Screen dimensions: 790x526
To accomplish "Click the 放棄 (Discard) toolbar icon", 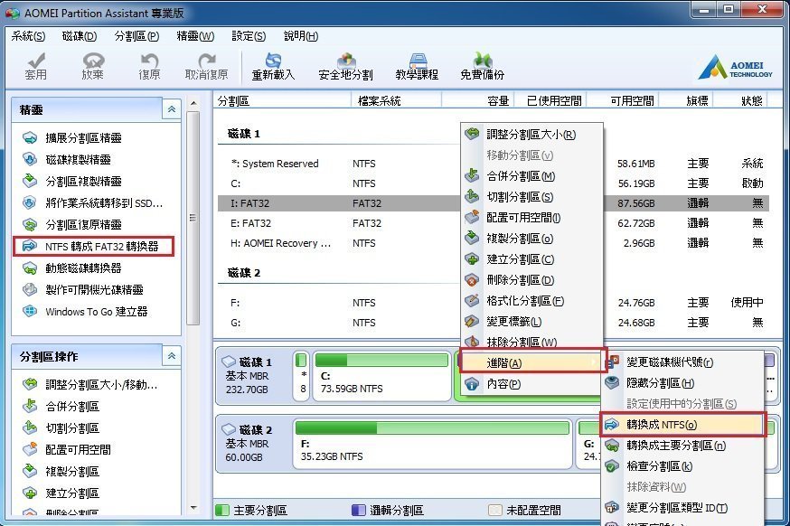I will 93,66.
